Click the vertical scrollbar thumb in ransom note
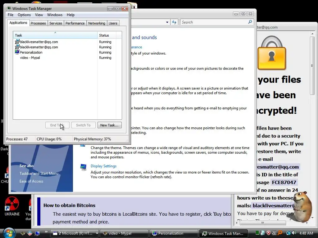 312,66
